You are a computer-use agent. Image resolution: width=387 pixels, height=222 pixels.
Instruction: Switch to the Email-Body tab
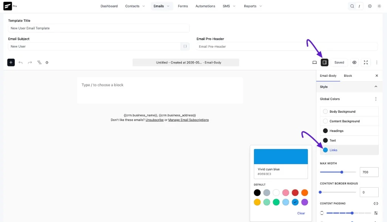tap(328, 76)
